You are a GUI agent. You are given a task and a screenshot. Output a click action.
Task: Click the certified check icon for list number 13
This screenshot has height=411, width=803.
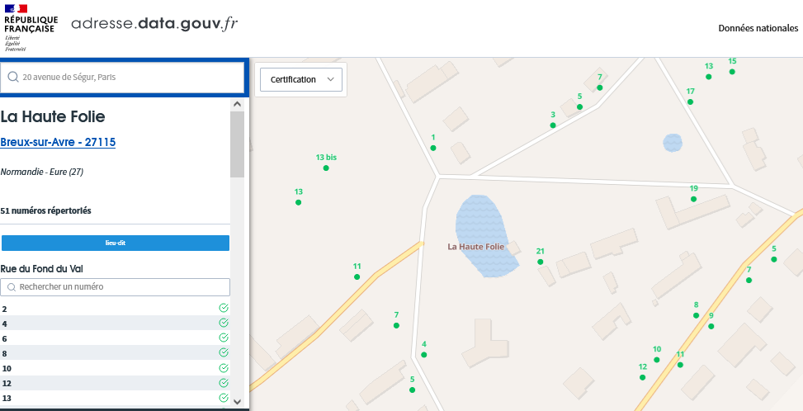pyautogui.click(x=224, y=398)
